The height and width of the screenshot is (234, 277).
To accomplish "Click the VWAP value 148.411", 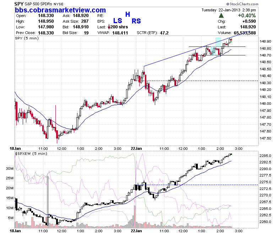I will tap(120, 33).
